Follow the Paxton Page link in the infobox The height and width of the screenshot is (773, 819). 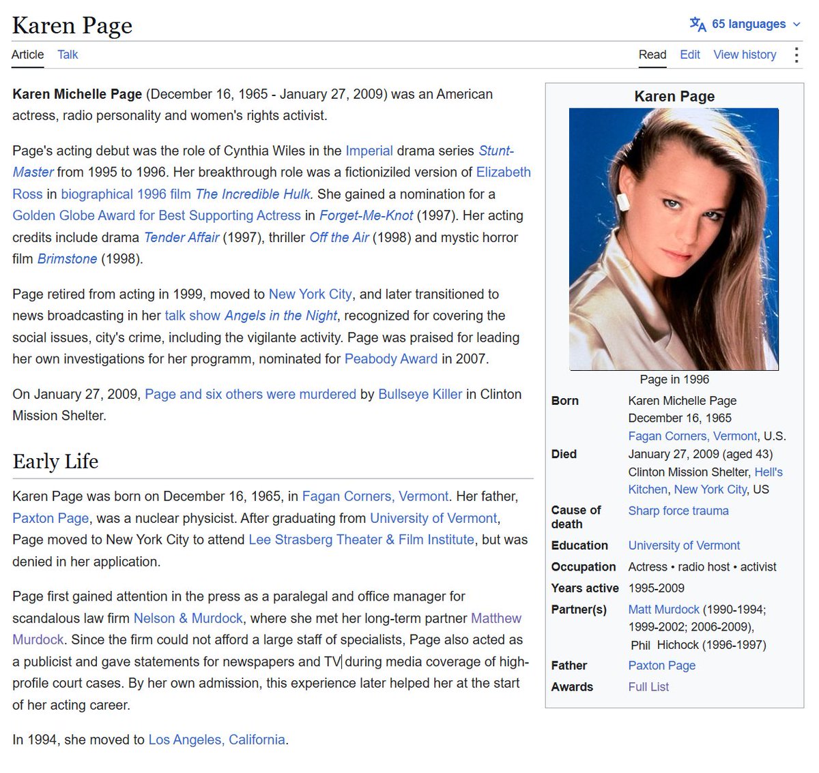click(662, 665)
